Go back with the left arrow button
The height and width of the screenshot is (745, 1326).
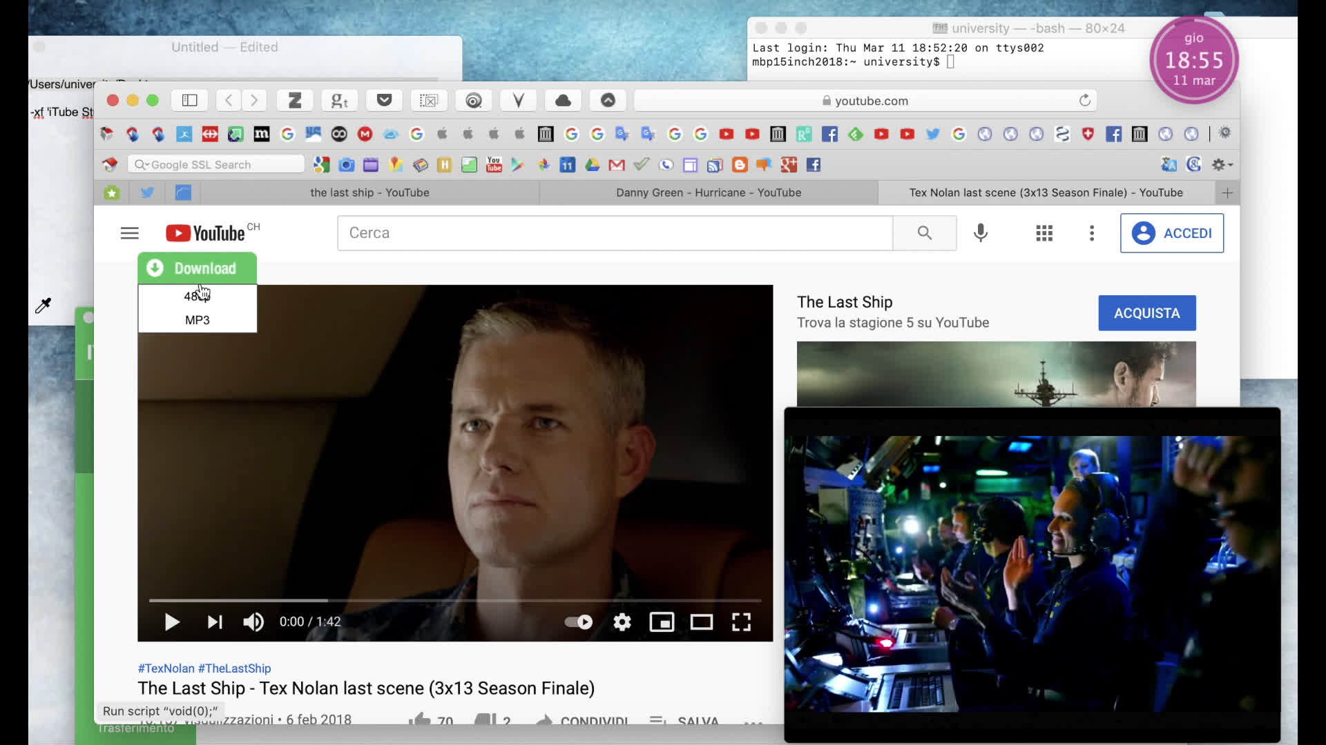pos(229,101)
